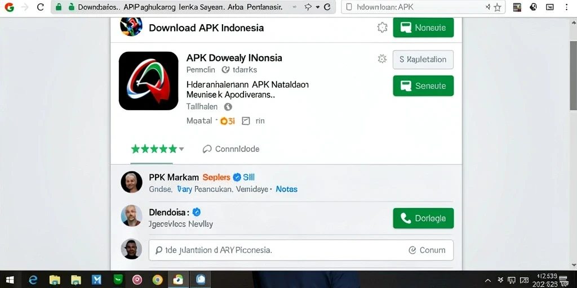Click the green padlock icon in address bar
This screenshot has width=577, height=288.
pos(59,7)
